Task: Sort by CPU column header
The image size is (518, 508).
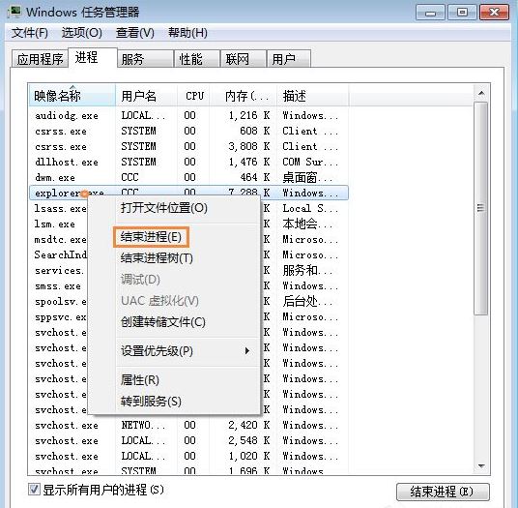Action: pyautogui.click(x=193, y=96)
